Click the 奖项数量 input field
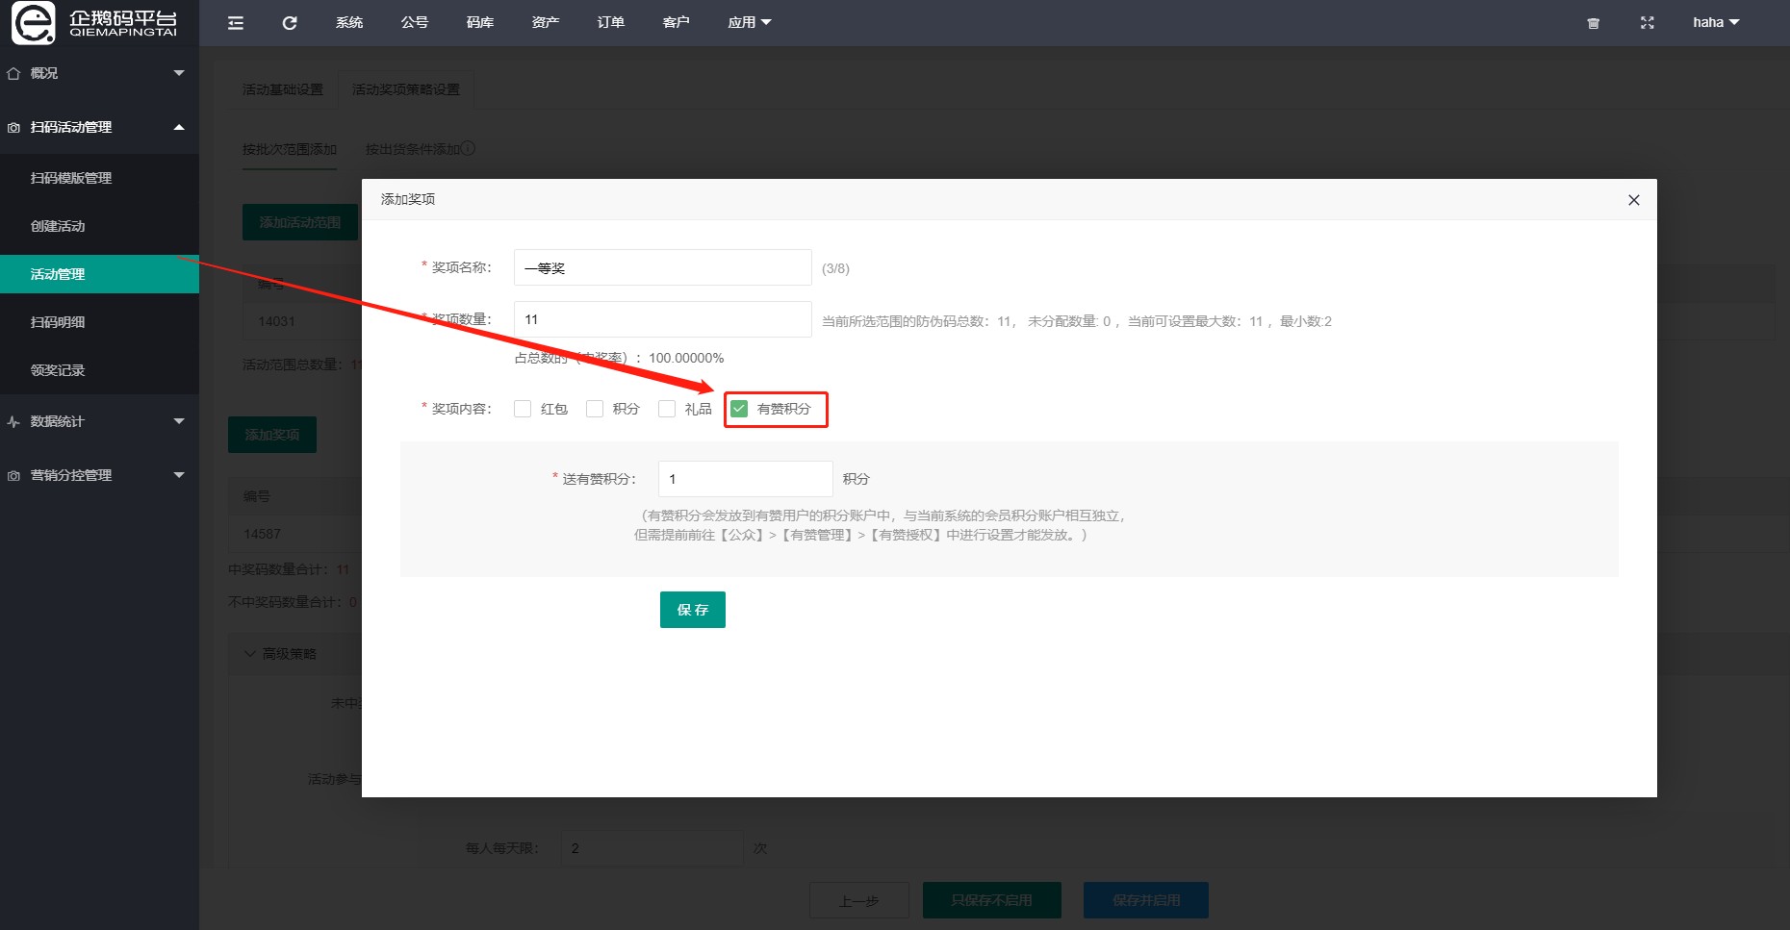Image resolution: width=1790 pixels, height=930 pixels. pos(663,319)
